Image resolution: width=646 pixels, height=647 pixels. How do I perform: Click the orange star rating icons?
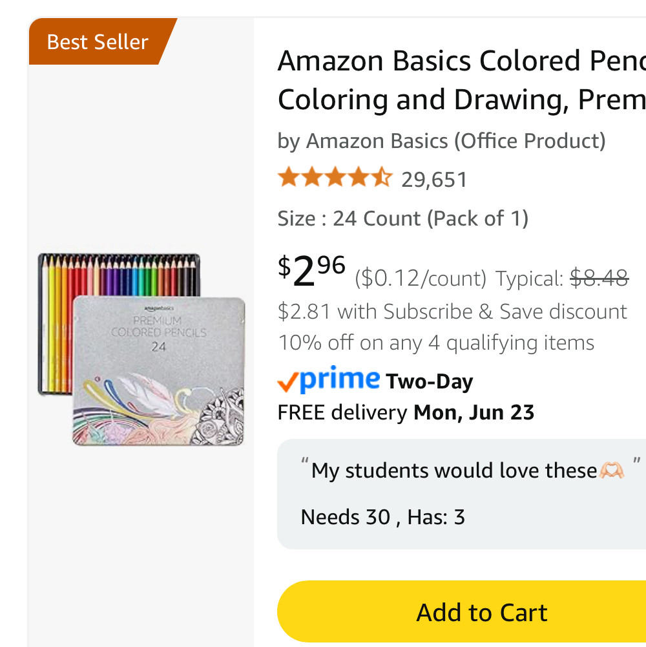coord(335,178)
